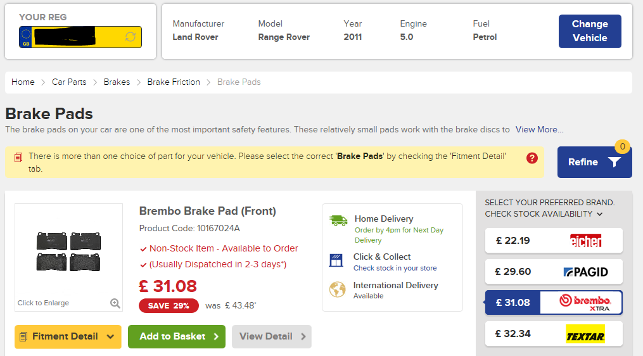Expand the Check Stock Availability chevron
This screenshot has height=356, width=643.
coord(599,214)
